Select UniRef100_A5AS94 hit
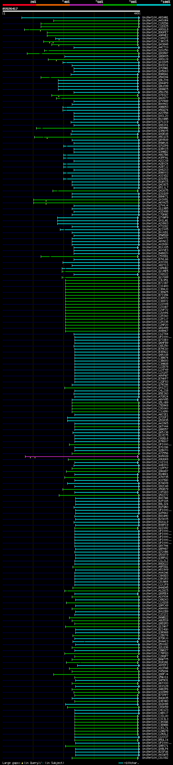The width and height of the screenshot is (173, 765). (155, 77)
